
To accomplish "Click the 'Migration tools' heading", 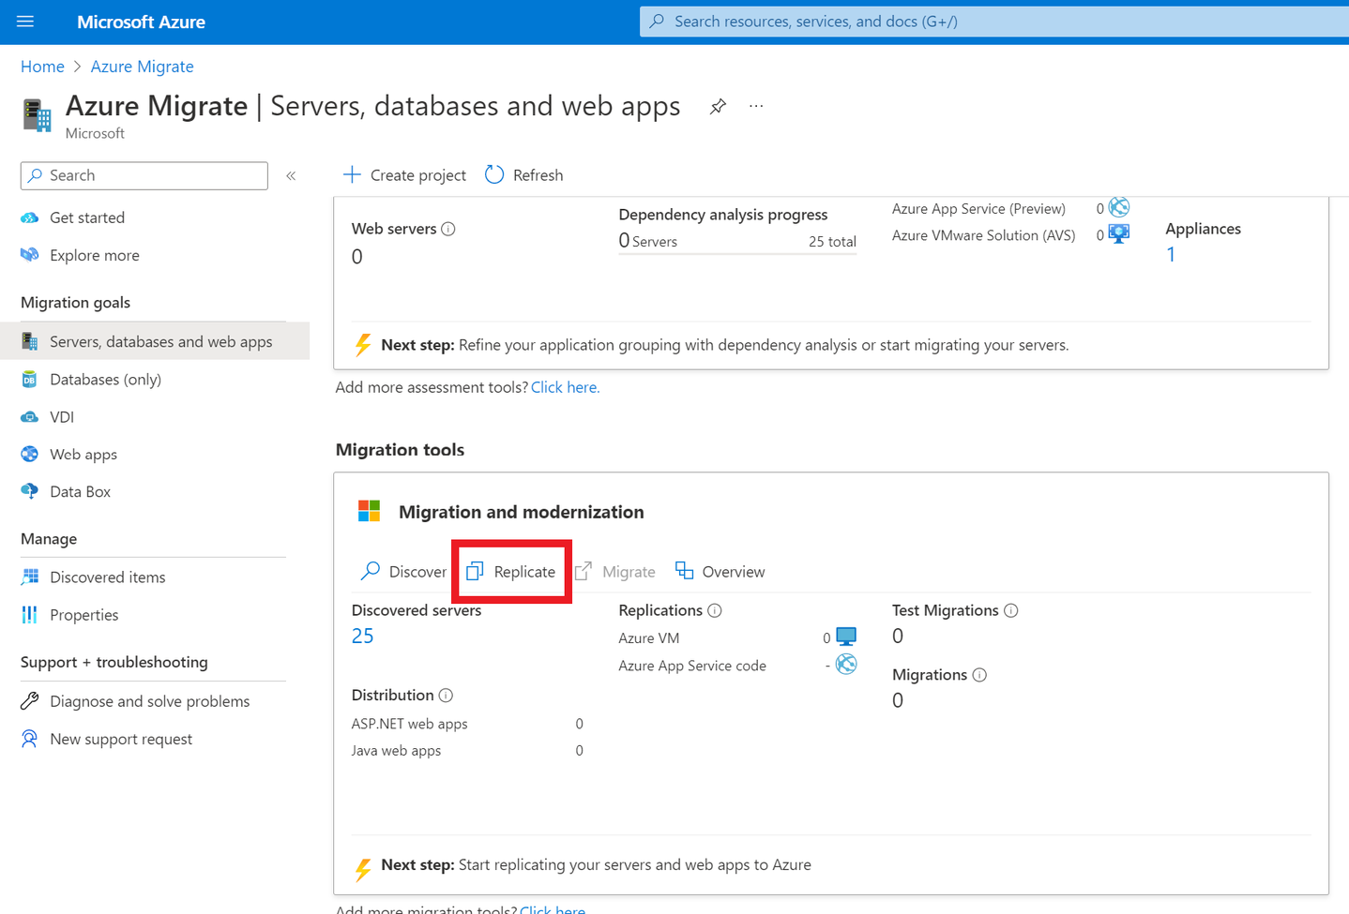I will pos(400,450).
